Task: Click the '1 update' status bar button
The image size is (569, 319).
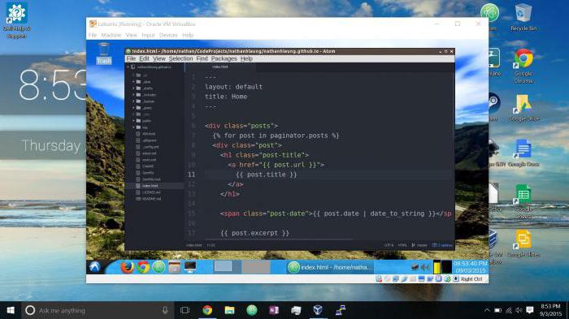Action: (442, 245)
